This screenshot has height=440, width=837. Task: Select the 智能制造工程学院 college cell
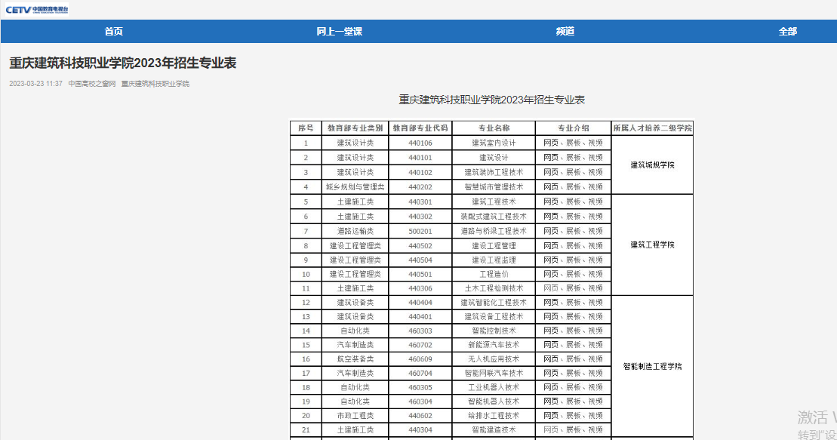coord(652,366)
